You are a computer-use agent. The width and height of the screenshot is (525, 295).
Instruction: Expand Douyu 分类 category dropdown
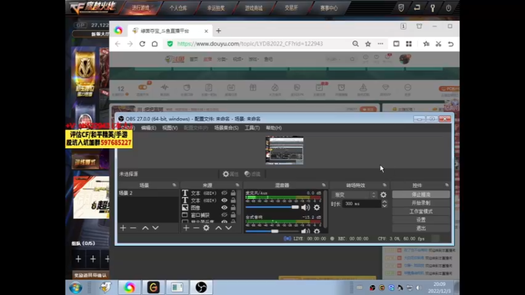pyautogui.click(x=222, y=59)
